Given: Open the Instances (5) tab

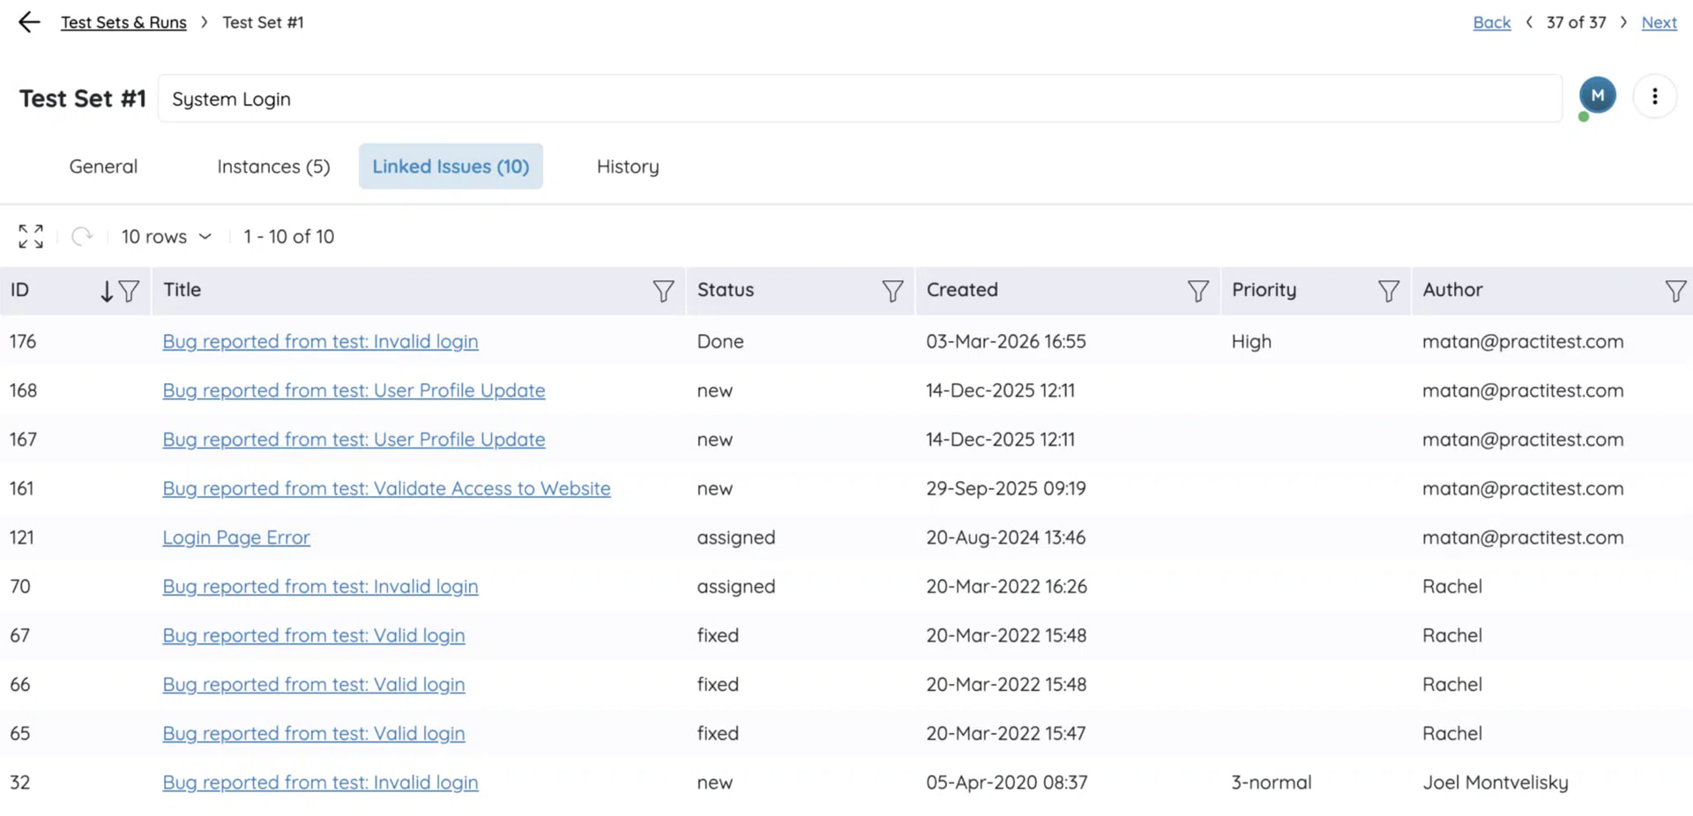Looking at the screenshot, I should [x=273, y=167].
